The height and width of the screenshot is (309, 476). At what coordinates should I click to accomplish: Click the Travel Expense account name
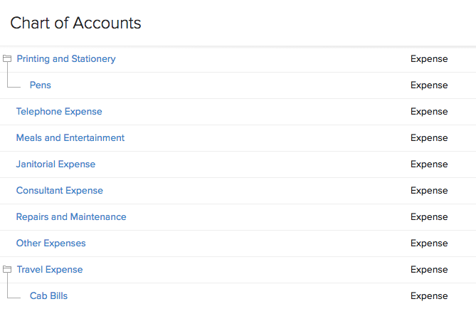[50, 270]
